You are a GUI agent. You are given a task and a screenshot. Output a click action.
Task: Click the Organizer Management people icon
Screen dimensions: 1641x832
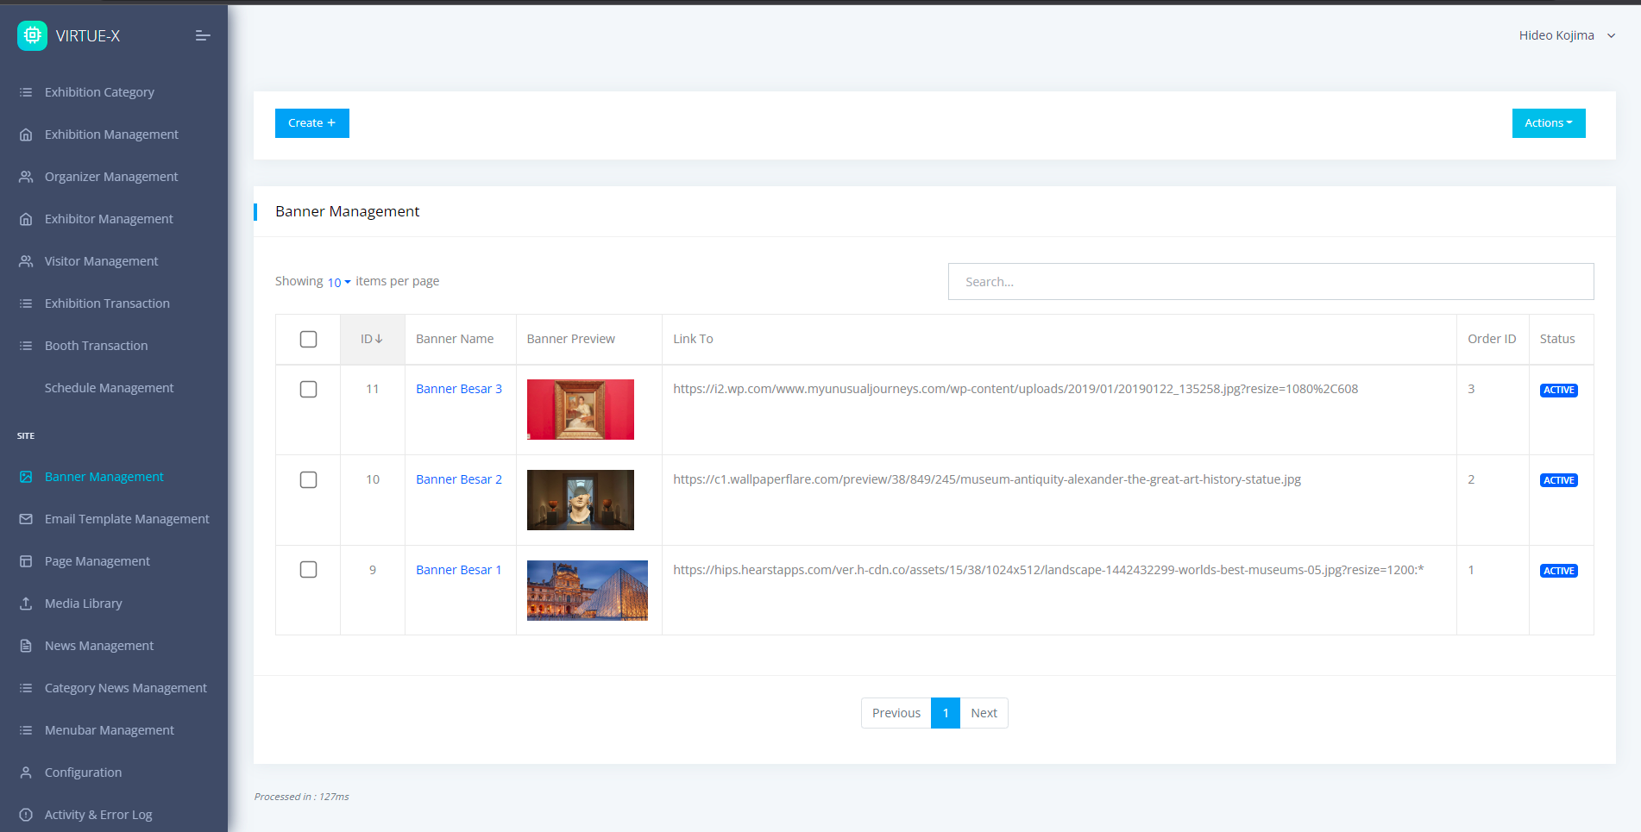coord(26,177)
